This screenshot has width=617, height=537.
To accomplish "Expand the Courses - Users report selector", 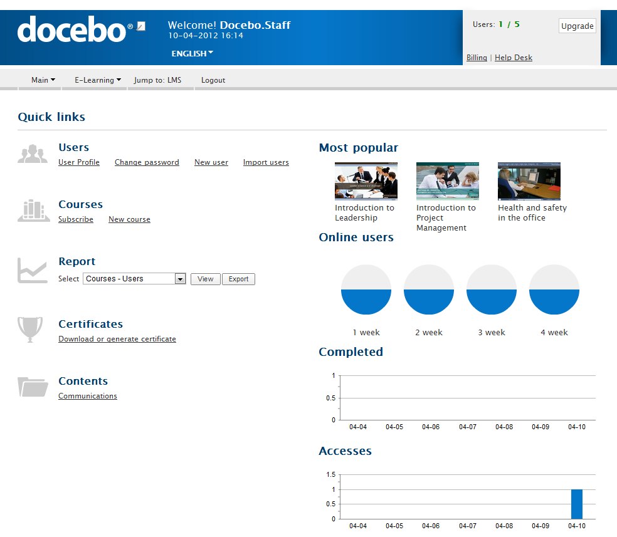I will (x=180, y=279).
